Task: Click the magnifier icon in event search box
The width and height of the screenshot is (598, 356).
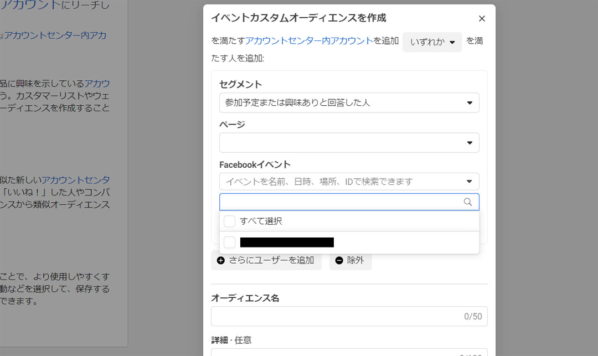Action: point(468,202)
